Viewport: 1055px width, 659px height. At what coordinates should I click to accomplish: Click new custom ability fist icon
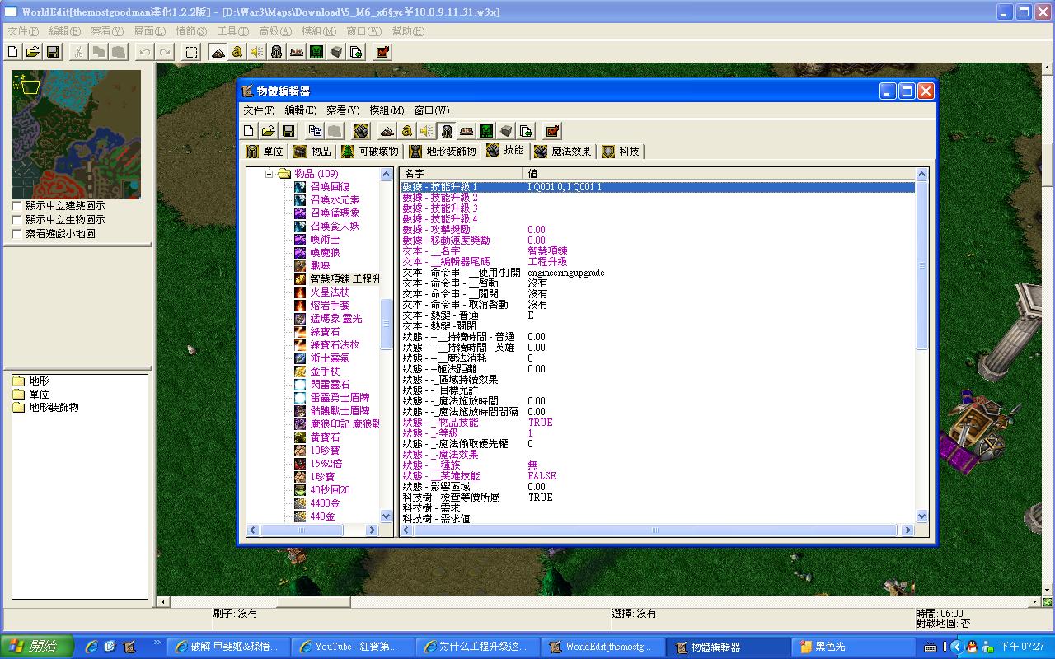tap(361, 131)
